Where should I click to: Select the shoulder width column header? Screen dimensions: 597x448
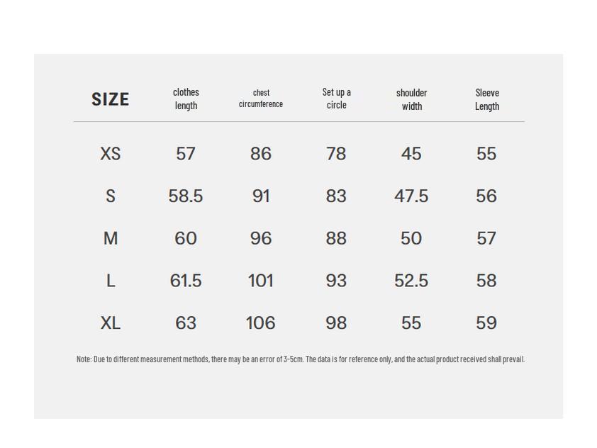[411, 99]
